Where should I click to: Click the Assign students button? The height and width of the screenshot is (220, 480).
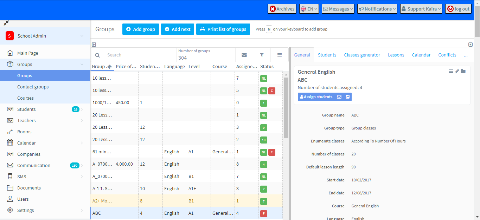316,96
